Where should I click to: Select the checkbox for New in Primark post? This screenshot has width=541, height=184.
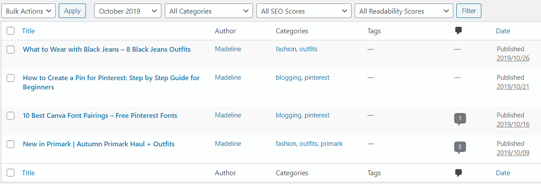tap(11, 144)
